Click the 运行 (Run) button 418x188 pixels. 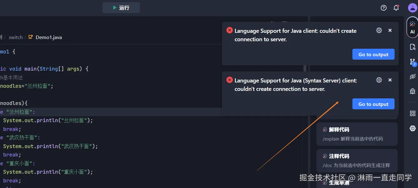[121, 8]
